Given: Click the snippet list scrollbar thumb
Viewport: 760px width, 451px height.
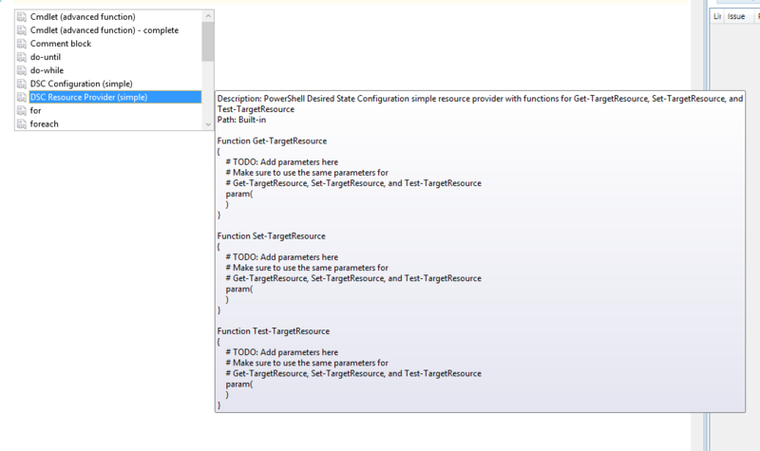Looking at the screenshot, I should point(208,42).
